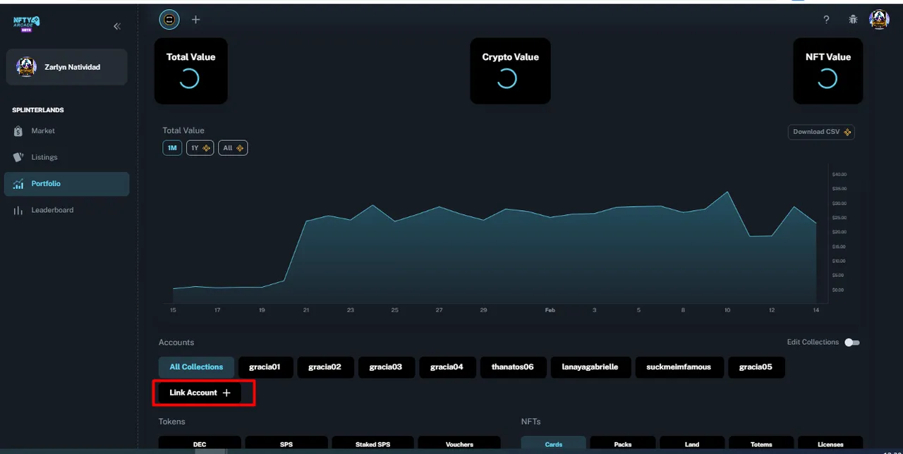Add a new game with plus icon
The height and width of the screenshot is (454, 903).
(x=196, y=20)
